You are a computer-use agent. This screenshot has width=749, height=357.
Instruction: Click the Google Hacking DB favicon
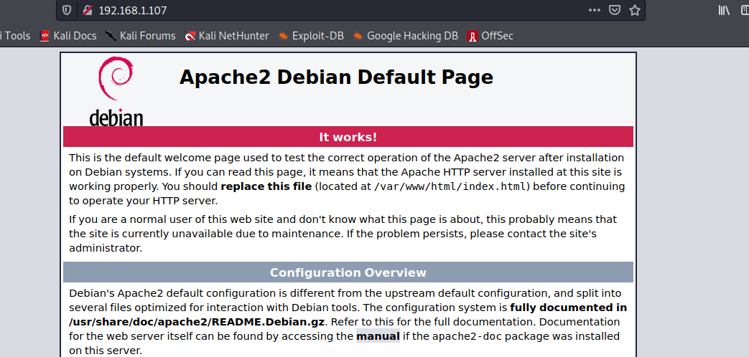click(358, 36)
